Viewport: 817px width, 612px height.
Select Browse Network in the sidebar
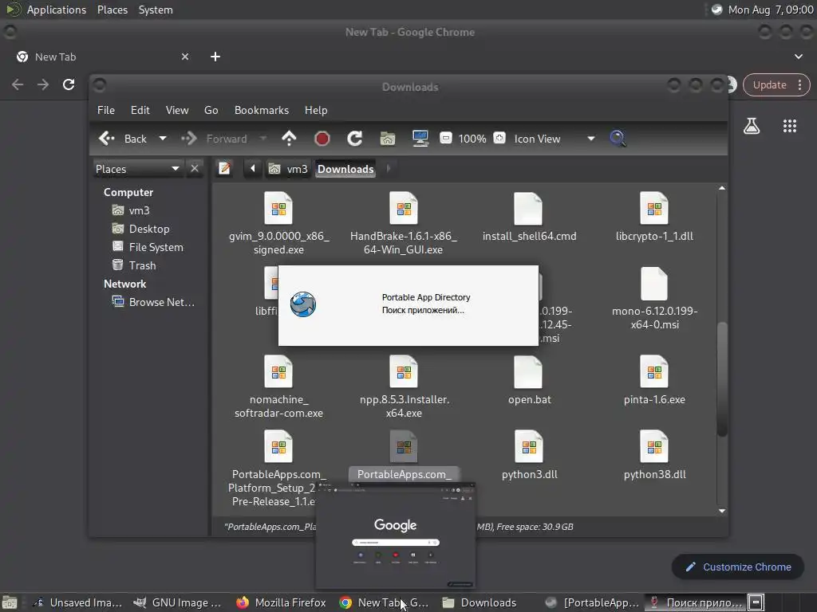[x=153, y=302]
